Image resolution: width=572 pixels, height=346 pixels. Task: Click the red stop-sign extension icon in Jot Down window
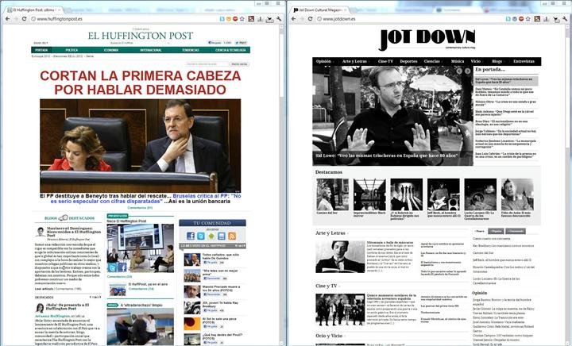[521, 19]
